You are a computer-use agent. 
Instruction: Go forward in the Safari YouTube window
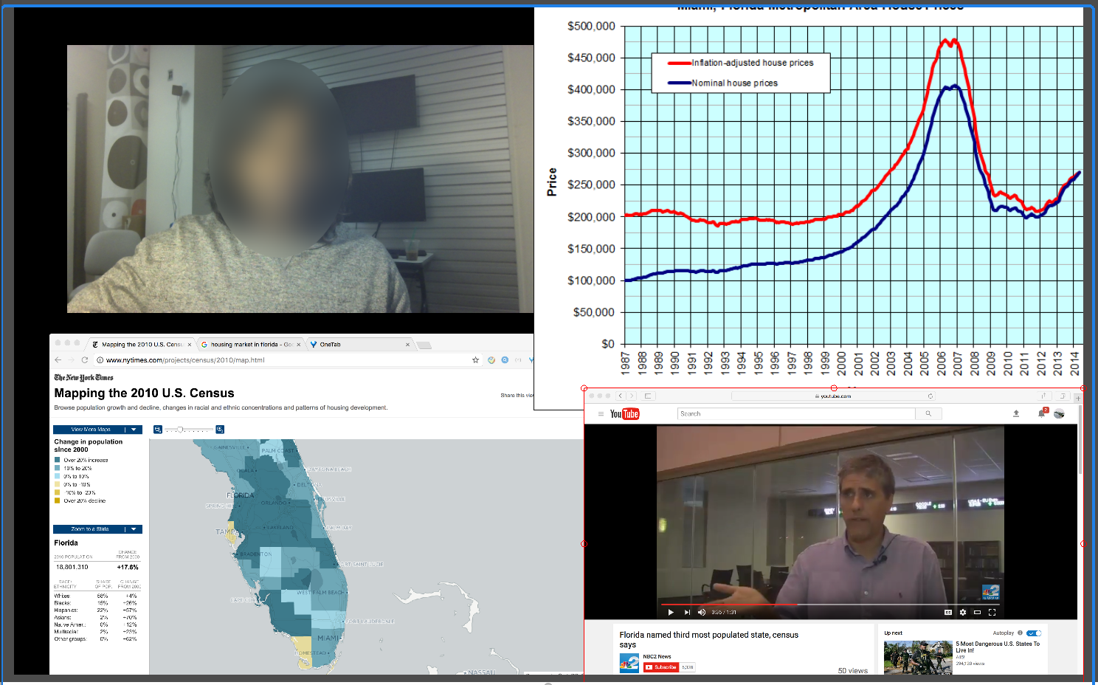coord(631,396)
